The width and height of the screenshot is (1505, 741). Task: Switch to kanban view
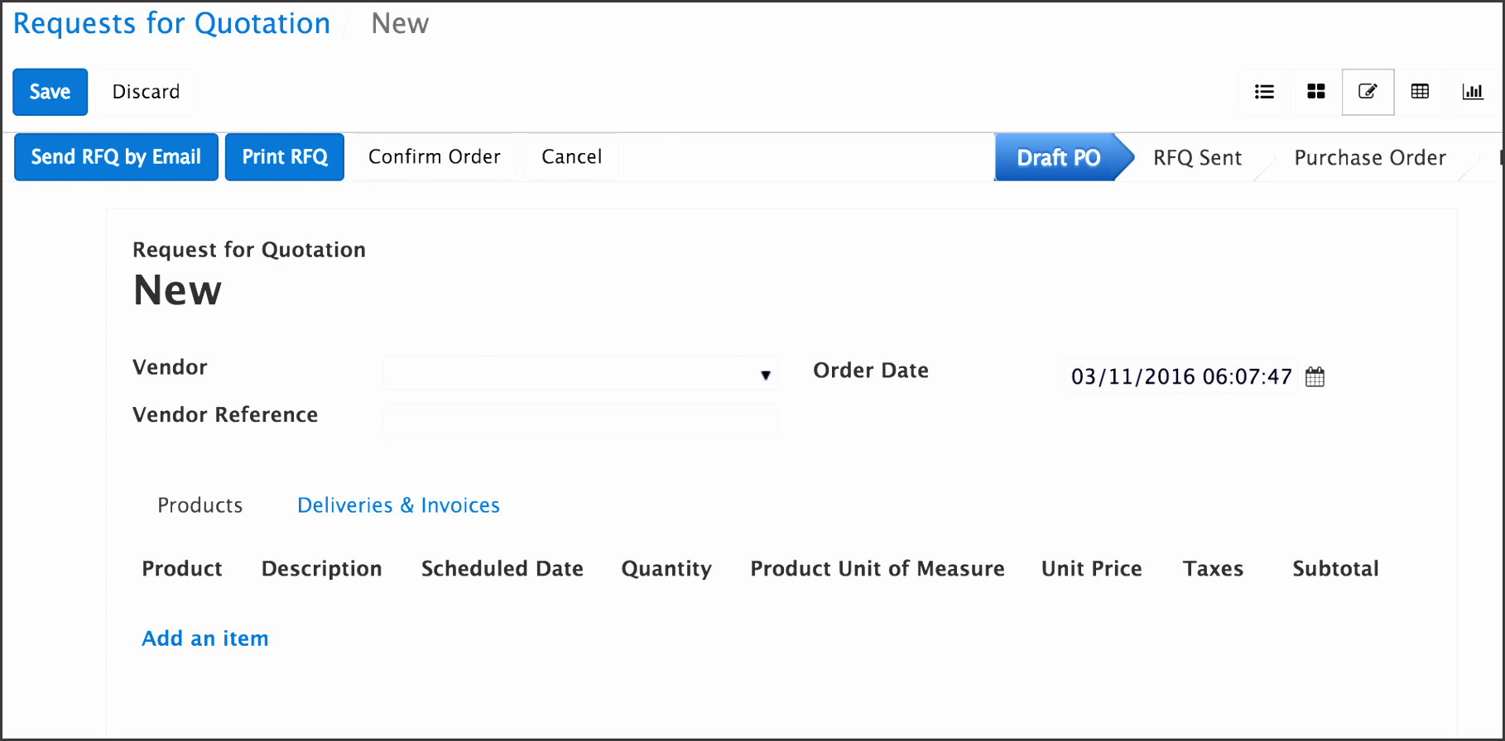coord(1315,92)
